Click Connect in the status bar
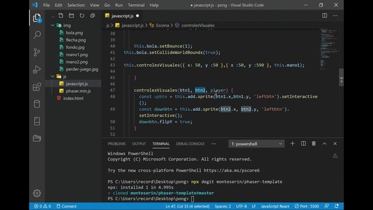 pos(66,206)
